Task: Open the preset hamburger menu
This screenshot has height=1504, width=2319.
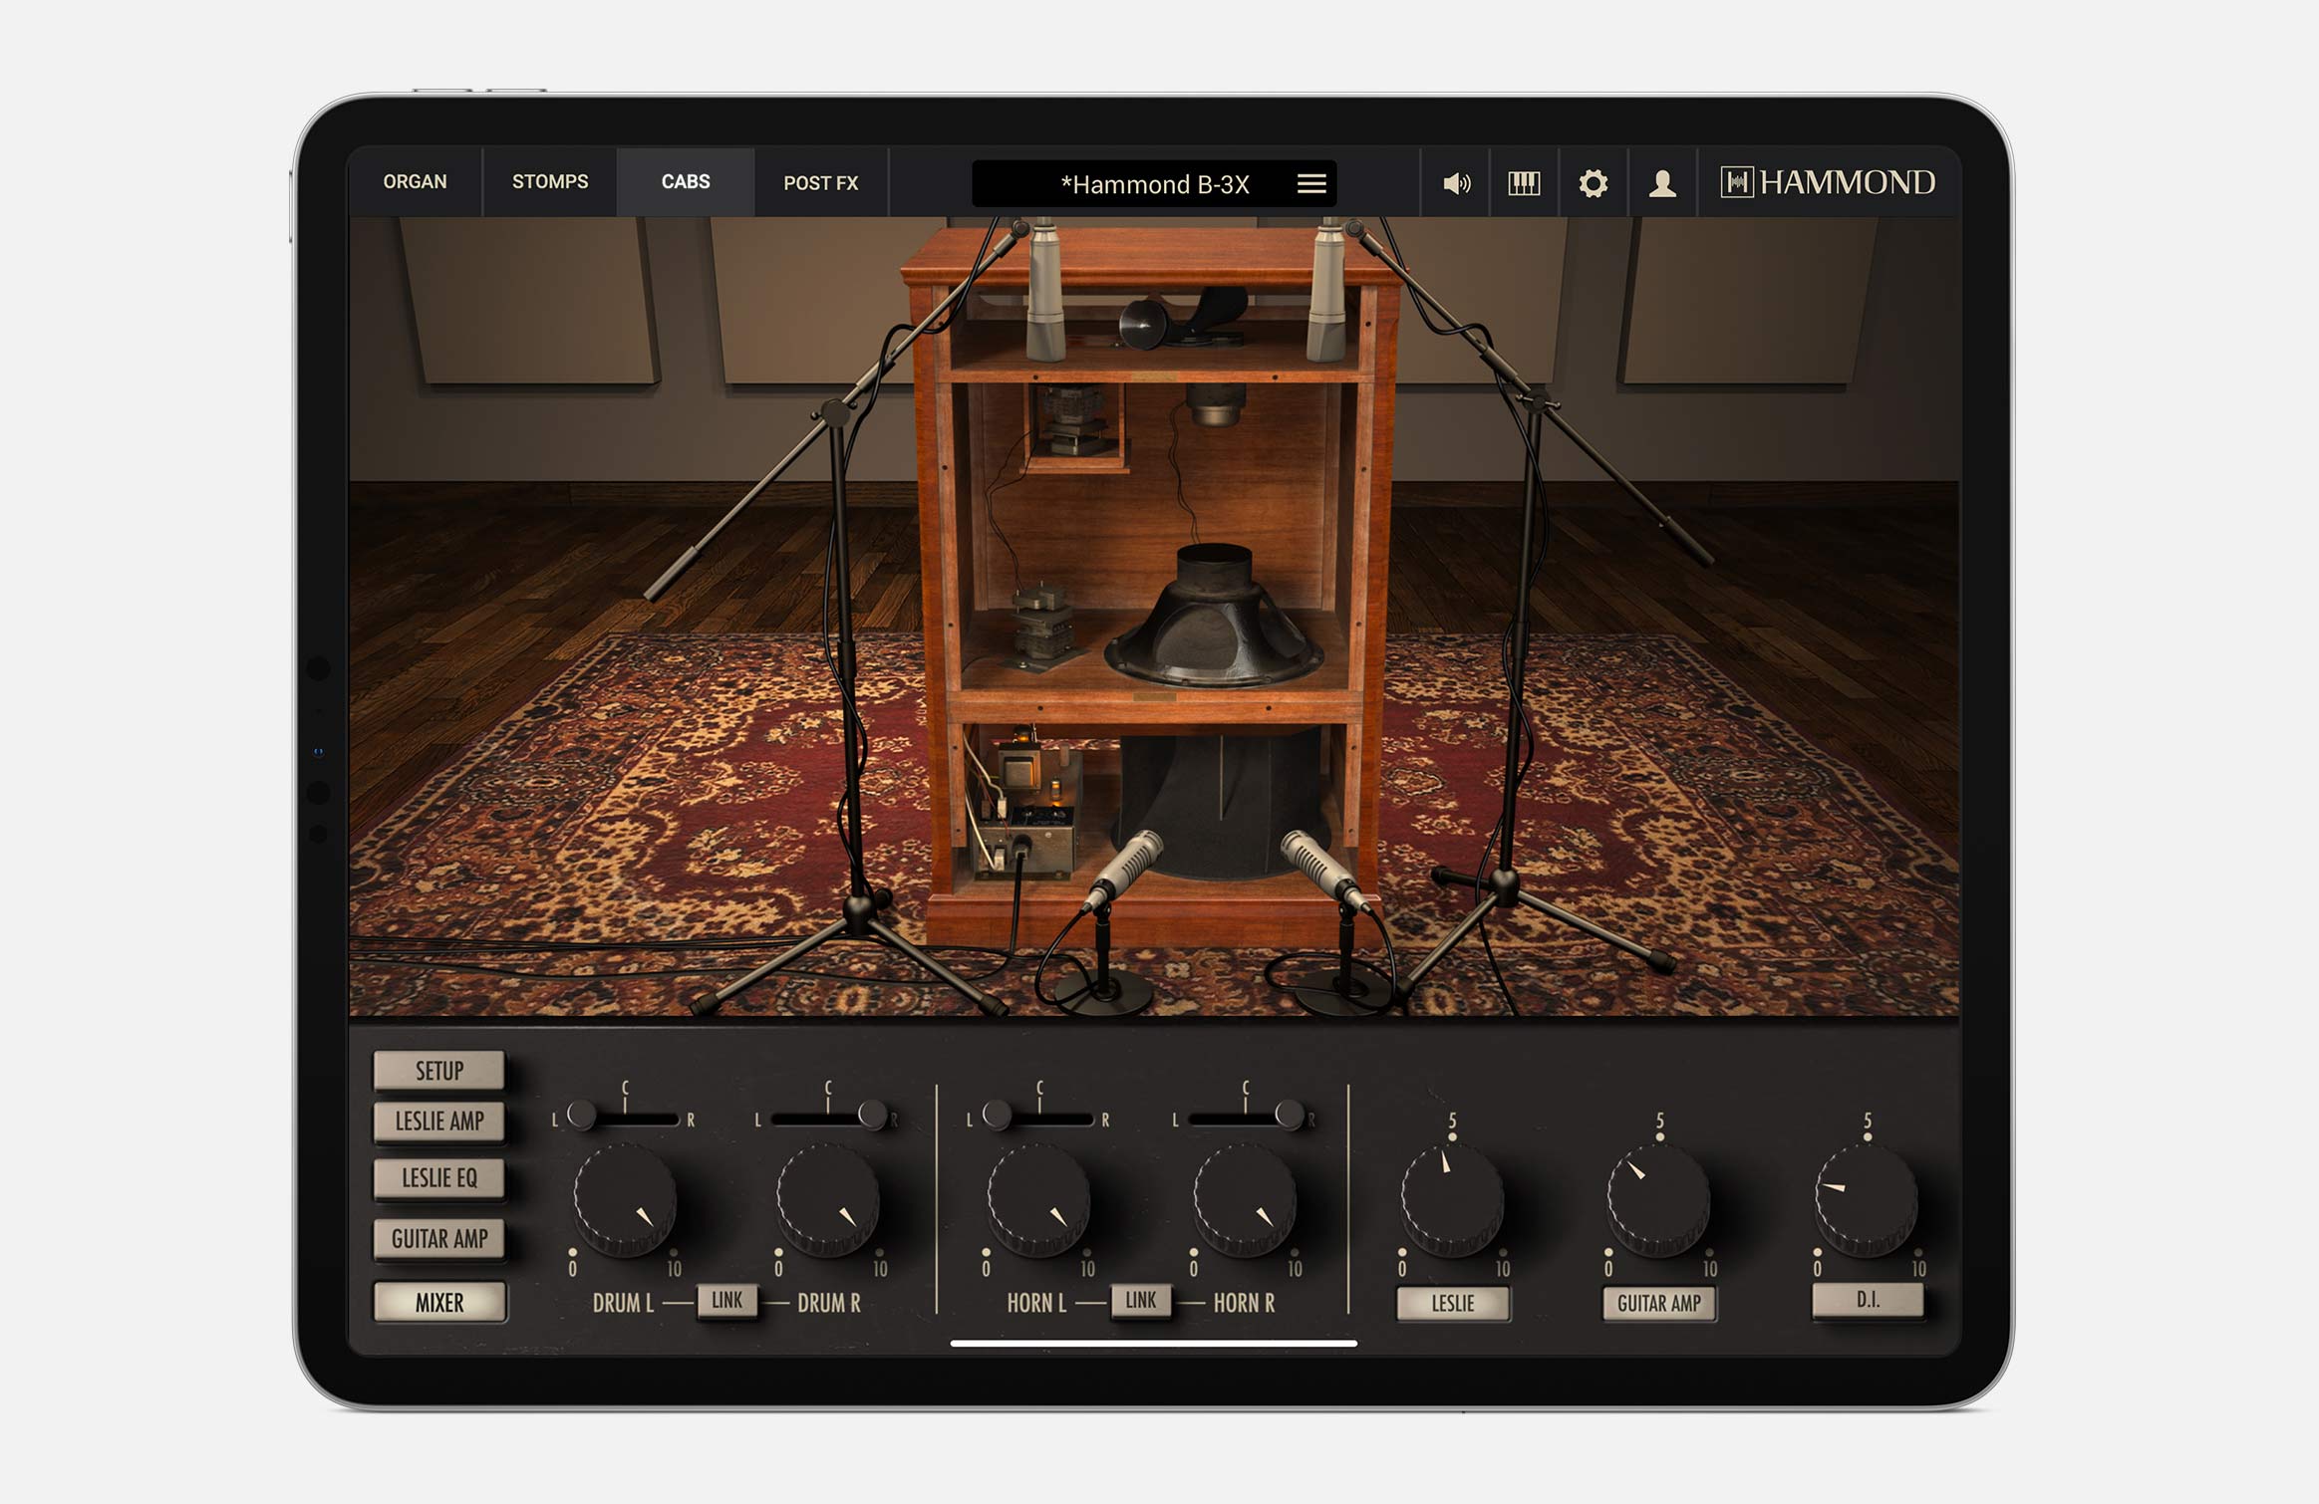Action: 1311,183
